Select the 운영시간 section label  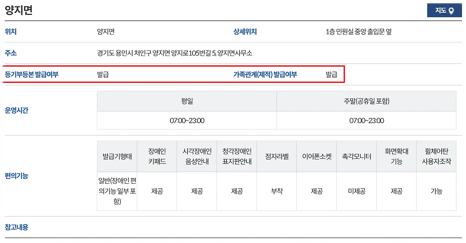[x=17, y=111]
